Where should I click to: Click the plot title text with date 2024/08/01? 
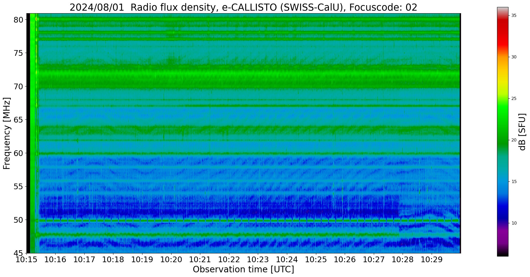tap(243, 7)
